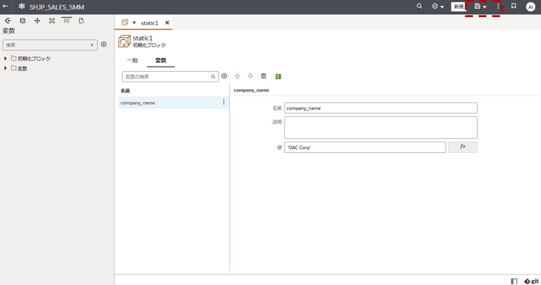Click the 値 field with 'OAC Corp'

[365, 147]
